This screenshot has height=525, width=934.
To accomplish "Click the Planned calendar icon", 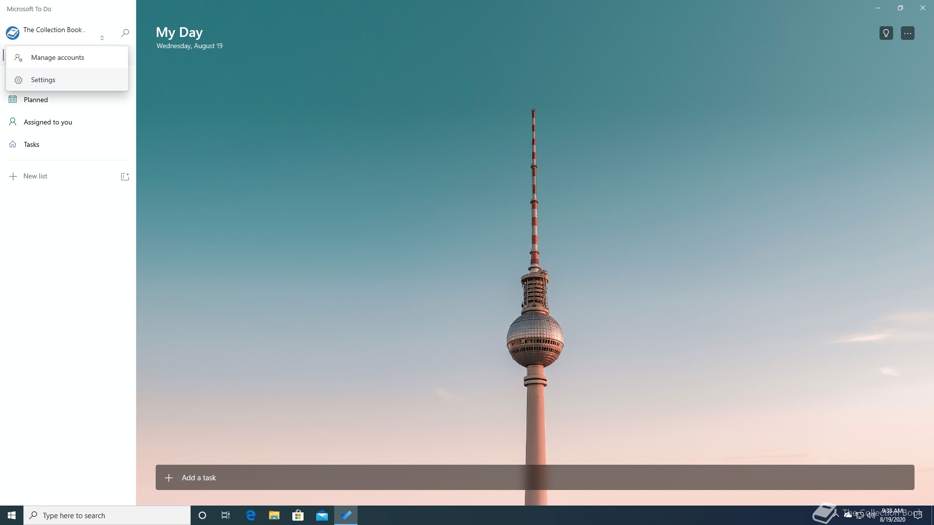I will pos(13,99).
